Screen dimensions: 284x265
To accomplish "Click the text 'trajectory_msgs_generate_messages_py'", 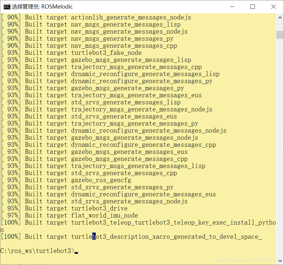I will (x=134, y=124).
